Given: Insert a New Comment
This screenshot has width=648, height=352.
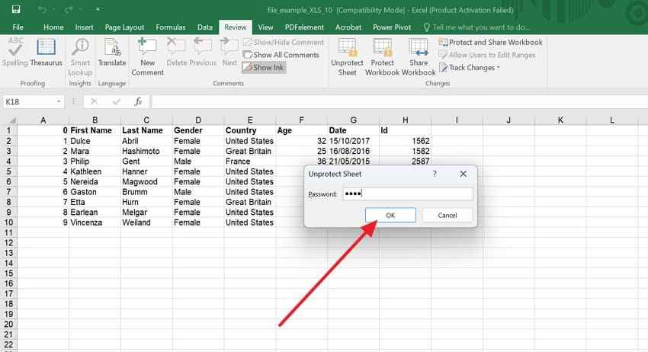Looking at the screenshot, I should (x=148, y=56).
